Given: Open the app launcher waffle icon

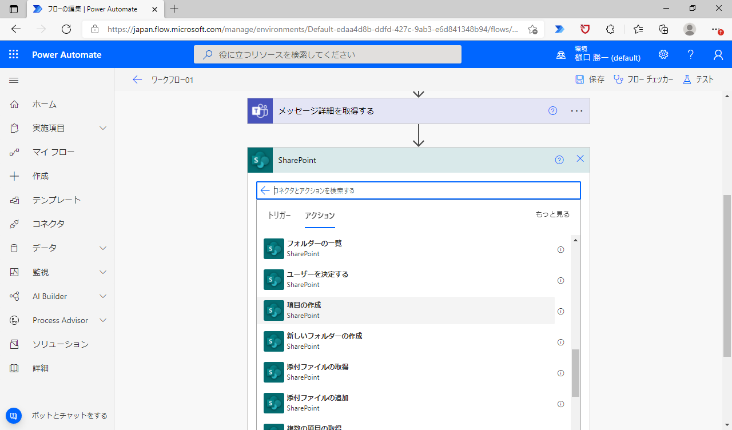Looking at the screenshot, I should coord(14,54).
